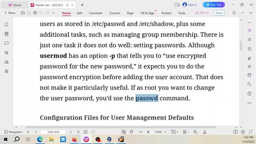Expand the quick access toolbar dropdown
This screenshot has width=256, height=144.
click(53, 13)
